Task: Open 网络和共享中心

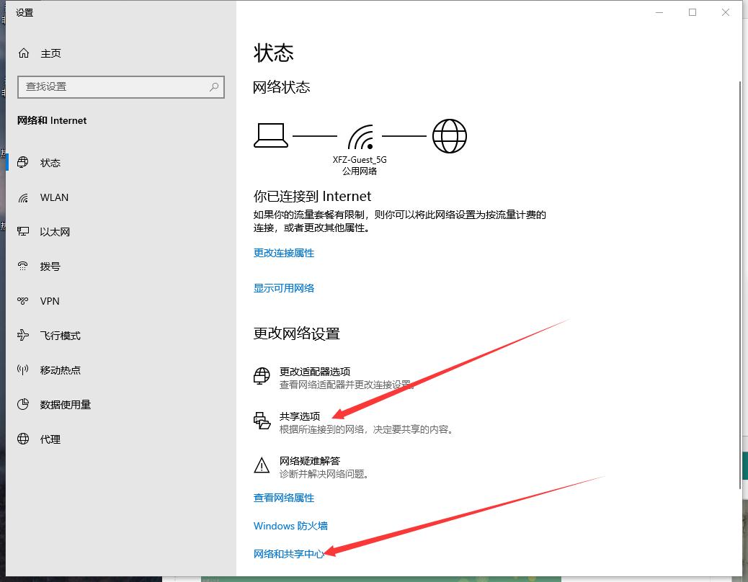Action: pyautogui.click(x=290, y=555)
